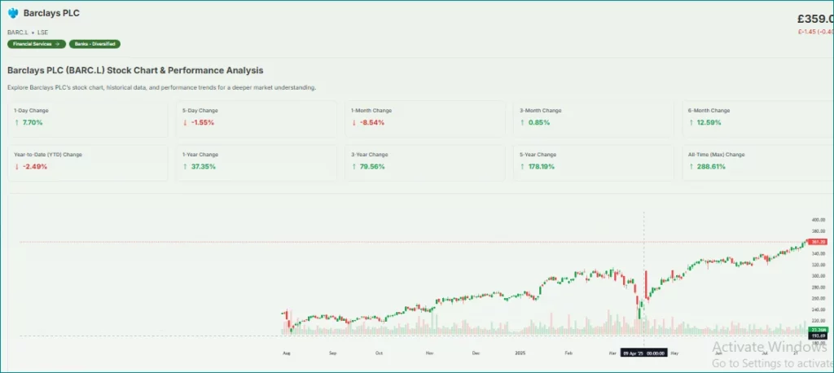Image resolution: width=834 pixels, height=373 pixels.
Task: Select the 1-Year Change card
Action: pyautogui.click(x=257, y=162)
